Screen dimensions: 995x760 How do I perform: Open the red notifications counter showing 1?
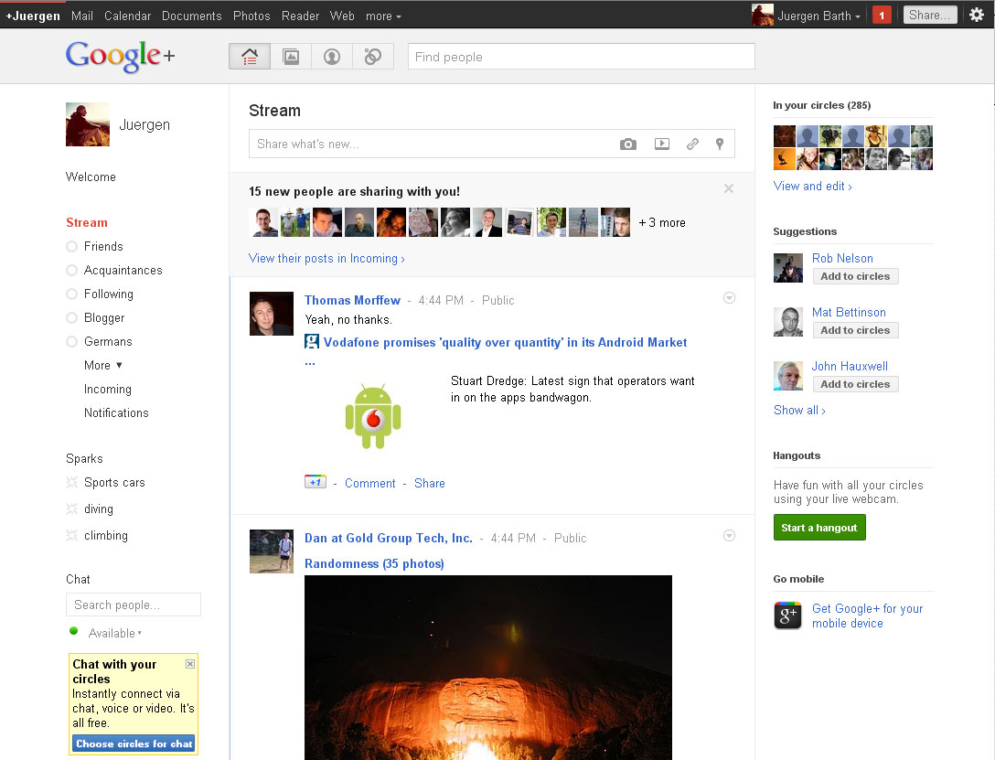(x=882, y=16)
